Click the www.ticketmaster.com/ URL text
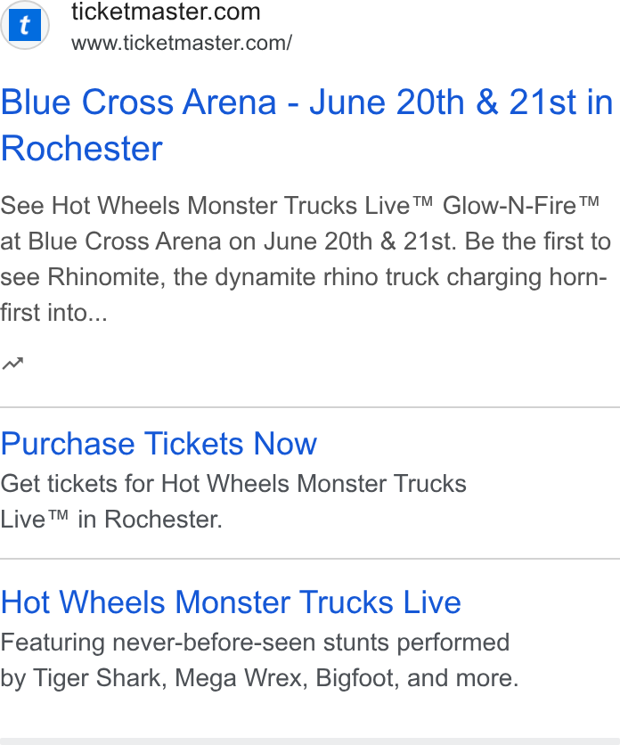This screenshot has height=745, width=620. tap(182, 44)
